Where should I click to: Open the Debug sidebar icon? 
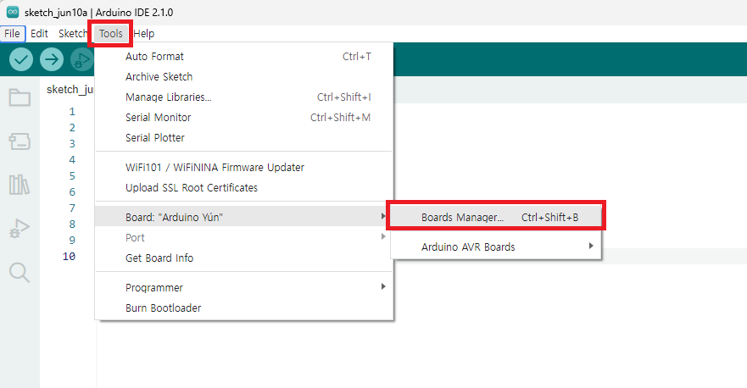click(x=20, y=229)
